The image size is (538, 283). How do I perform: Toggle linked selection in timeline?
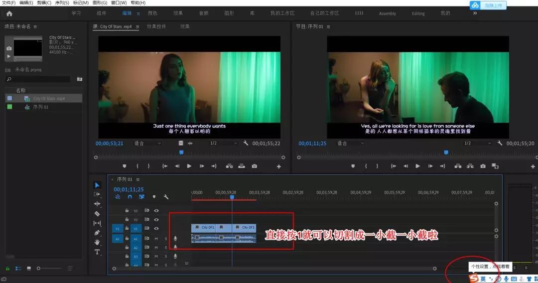(x=141, y=197)
